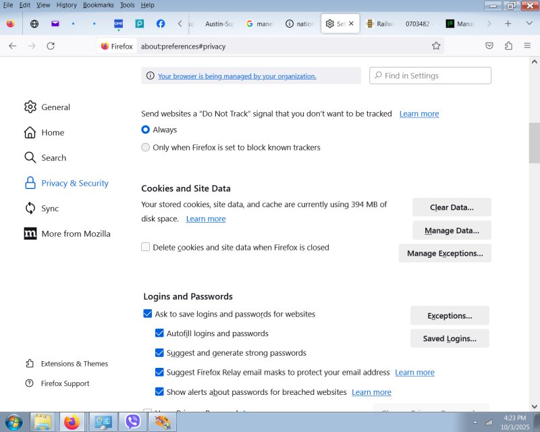Enable Delete cookies when Firefox is closed
540x432 pixels.
click(145, 247)
